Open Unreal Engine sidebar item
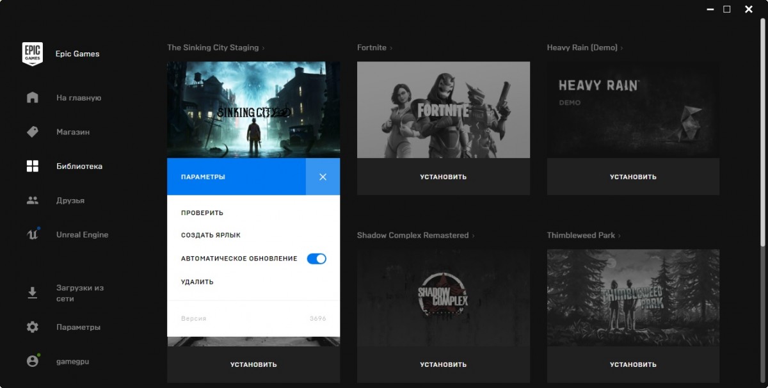 pos(82,234)
